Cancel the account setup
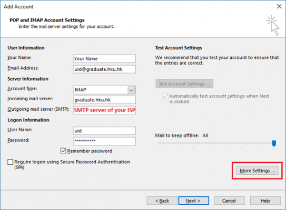This screenshot has width=286, height=210. point(229,201)
